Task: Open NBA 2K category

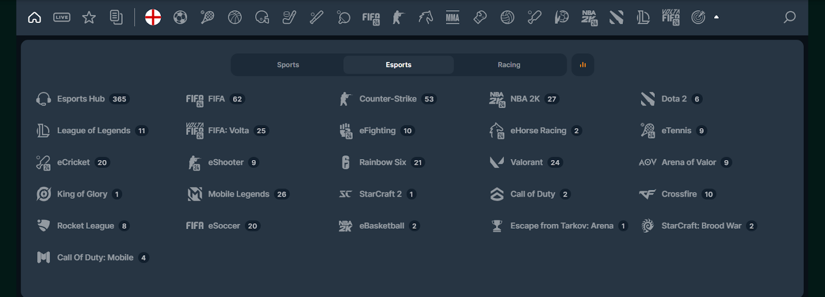Action: click(x=524, y=99)
